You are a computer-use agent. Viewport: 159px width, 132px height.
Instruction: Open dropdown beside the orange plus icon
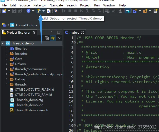[150, 11]
